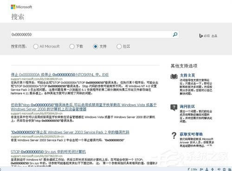Click the lightning speed icon in status bar
This screenshot has height=171, width=232.
pyautogui.click(x=188, y=169)
